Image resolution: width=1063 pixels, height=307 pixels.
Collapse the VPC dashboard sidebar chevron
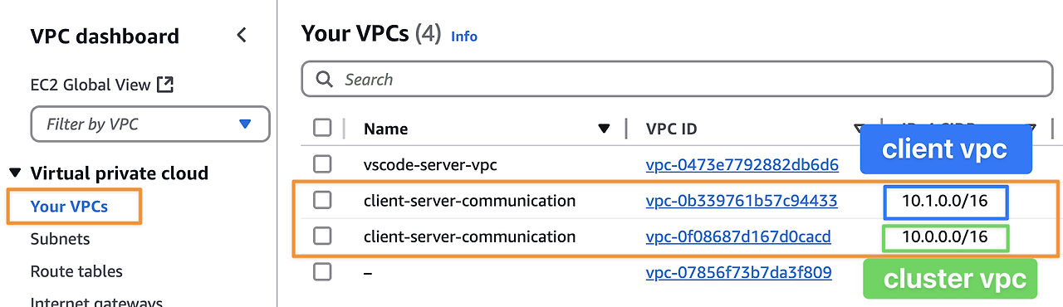242,36
